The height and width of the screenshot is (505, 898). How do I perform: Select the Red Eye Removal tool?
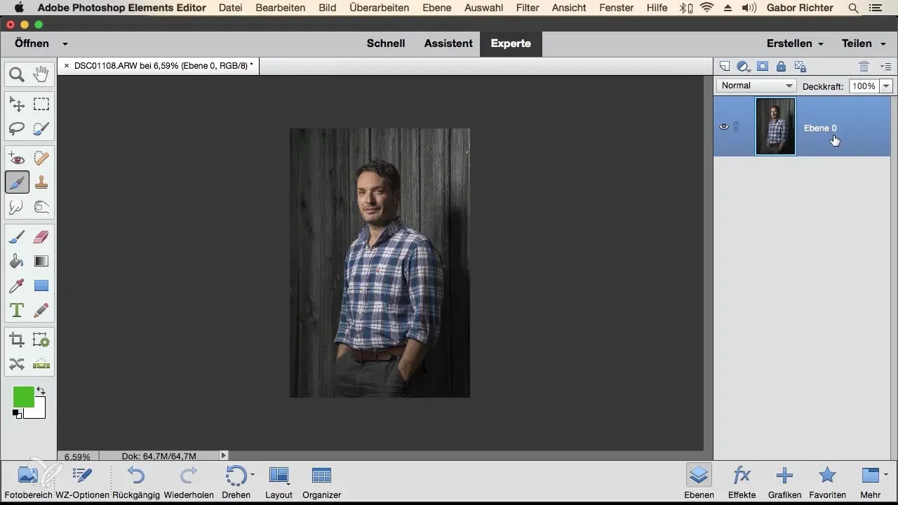pos(17,159)
